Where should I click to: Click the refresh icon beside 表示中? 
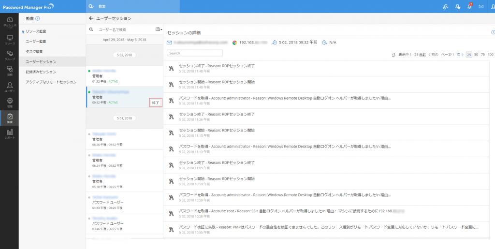393,55
